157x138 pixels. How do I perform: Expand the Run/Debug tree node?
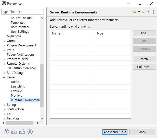coord(4,73)
